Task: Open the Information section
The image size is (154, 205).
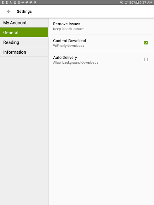Action: point(24,52)
